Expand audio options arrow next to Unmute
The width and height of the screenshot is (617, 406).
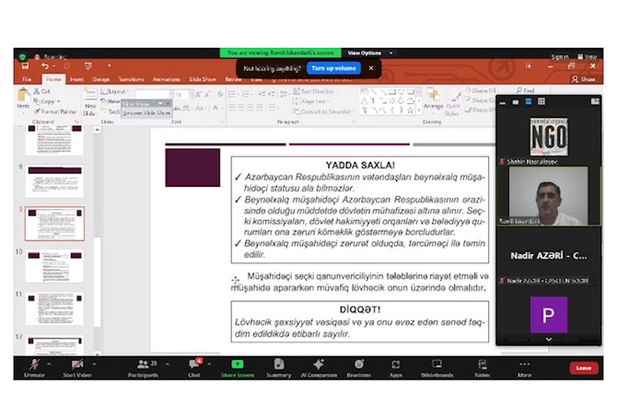(x=49, y=364)
